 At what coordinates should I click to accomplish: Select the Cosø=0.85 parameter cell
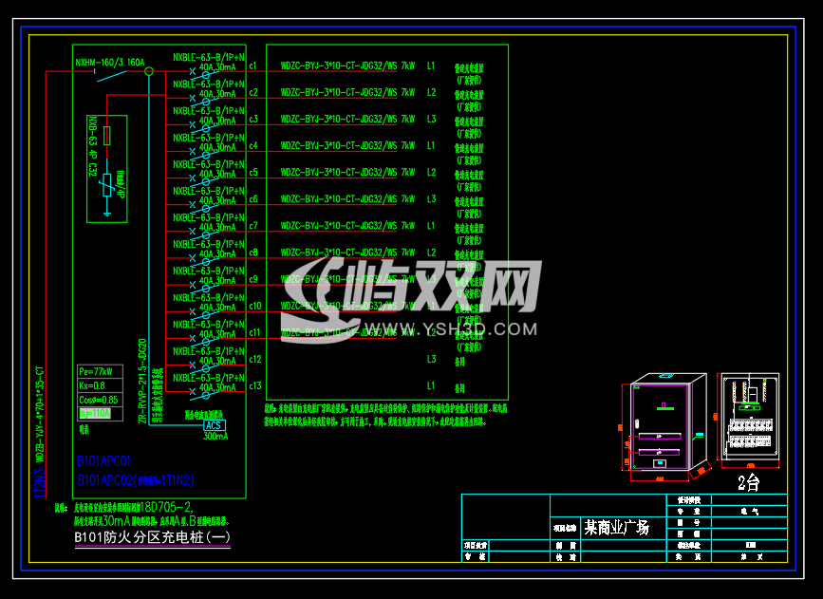click(101, 400)
